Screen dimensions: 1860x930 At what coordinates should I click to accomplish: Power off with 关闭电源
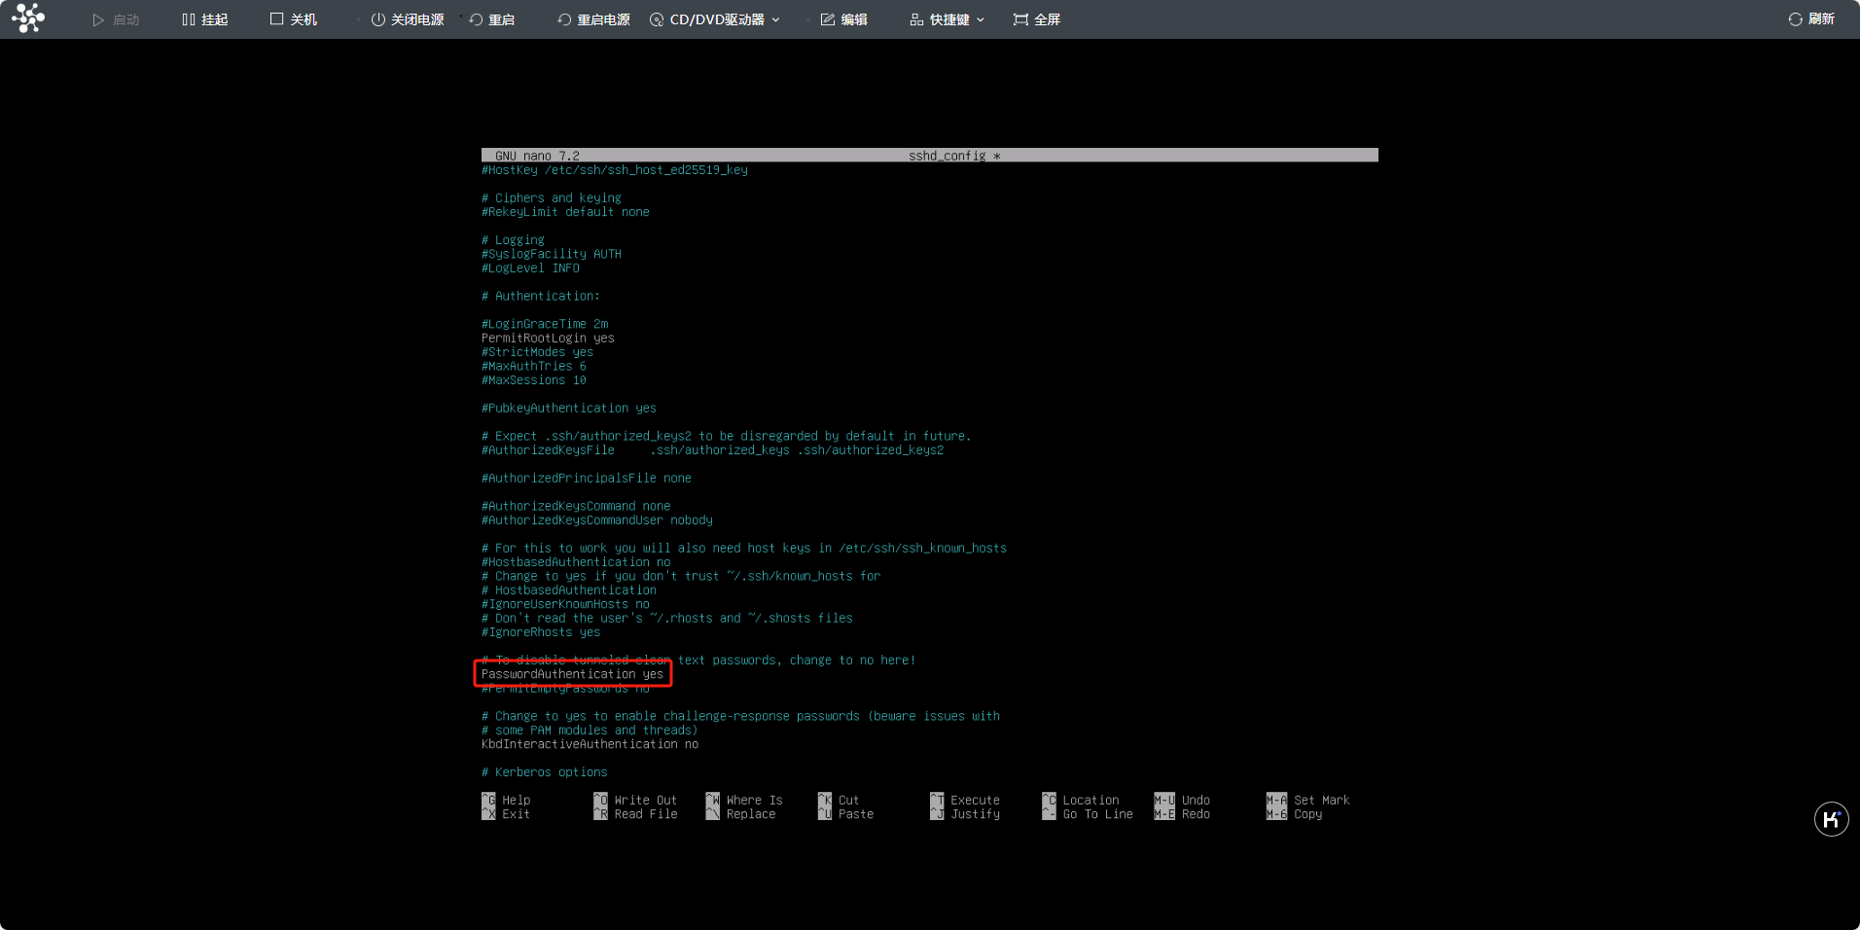tap(407, 19)
